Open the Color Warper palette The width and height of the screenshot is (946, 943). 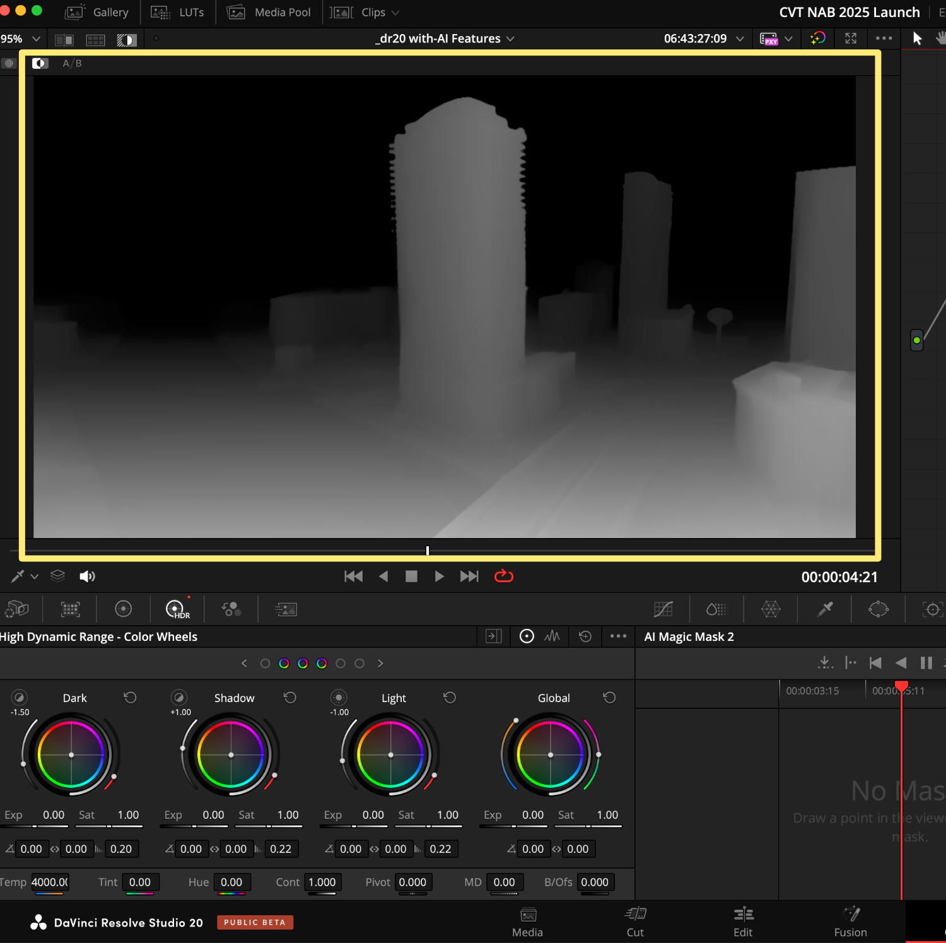click(x=771, y=609)
